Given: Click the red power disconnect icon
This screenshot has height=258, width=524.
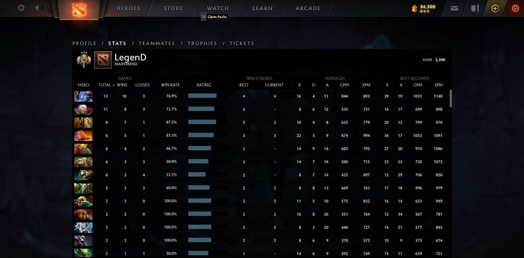Looking at the screenshot, I should pos(515,8).
